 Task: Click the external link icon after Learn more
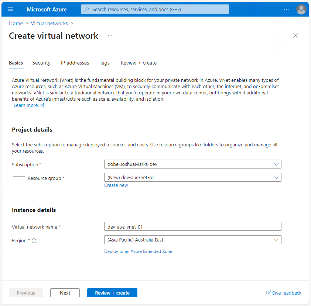[x=43, y=105]
